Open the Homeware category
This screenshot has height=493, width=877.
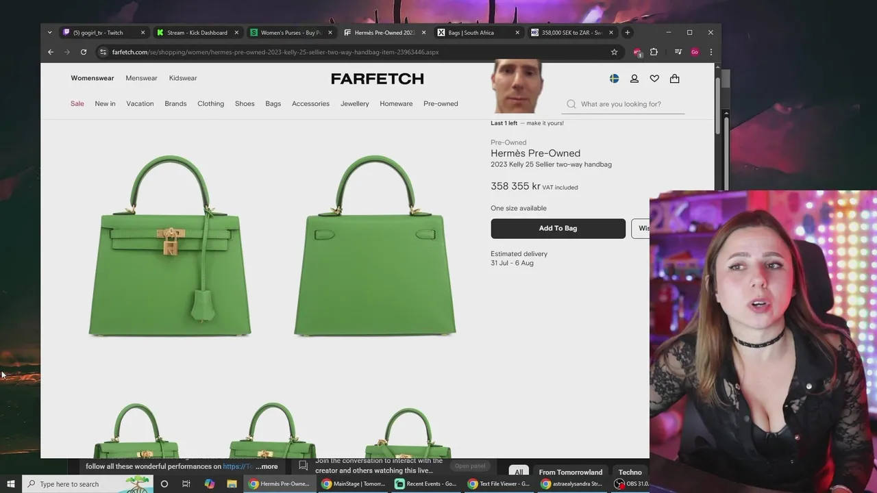coord(396,103)
